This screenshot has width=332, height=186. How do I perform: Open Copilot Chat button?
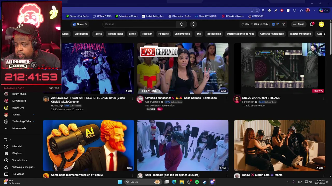[324, 10]
